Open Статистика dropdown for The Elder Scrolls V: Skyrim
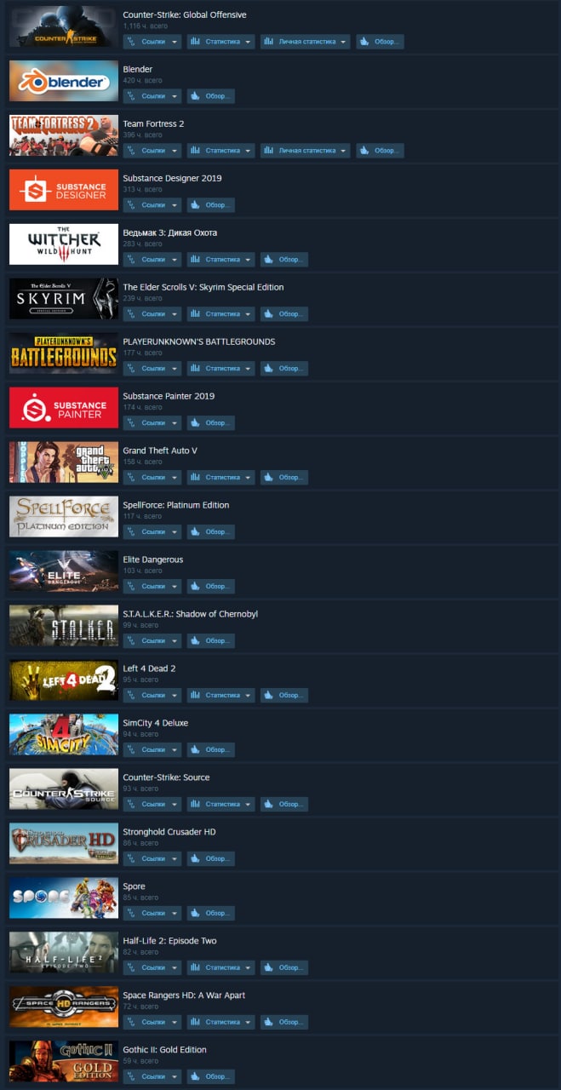Image resolution: width=561 pixels, height=1090 pixels. 220,314
